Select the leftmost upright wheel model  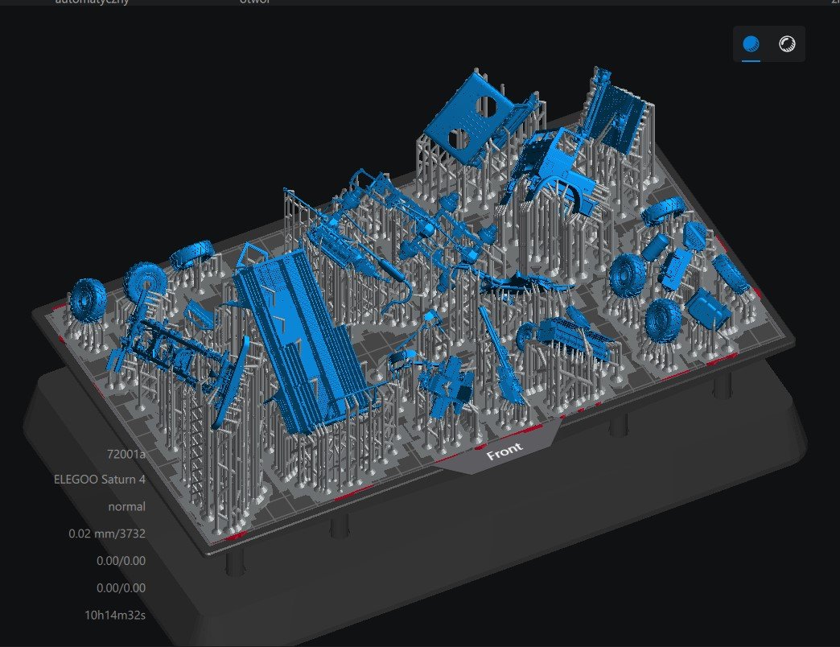pyautogui.click(x=88, y=300)
